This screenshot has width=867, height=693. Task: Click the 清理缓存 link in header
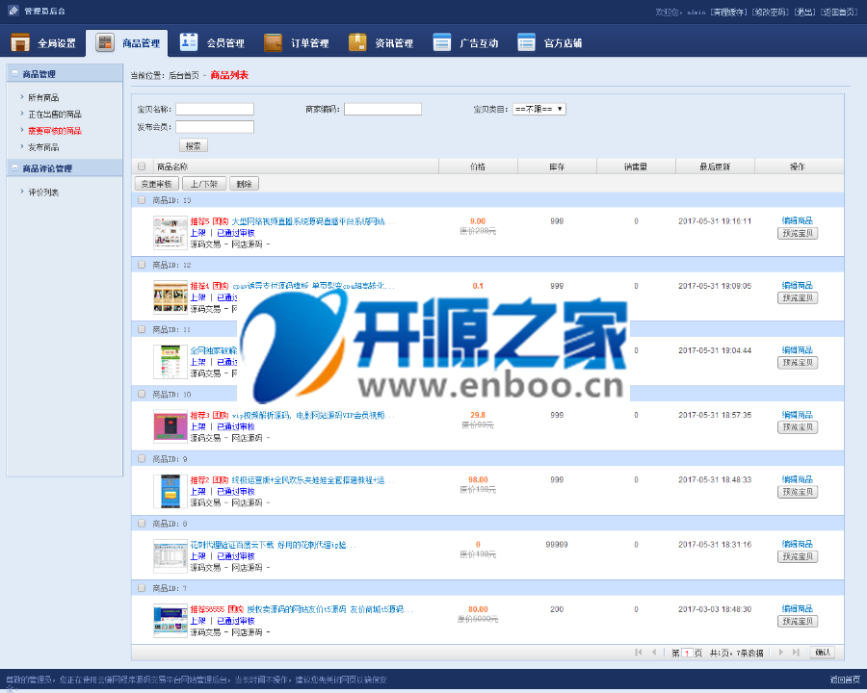pos(729,12)
